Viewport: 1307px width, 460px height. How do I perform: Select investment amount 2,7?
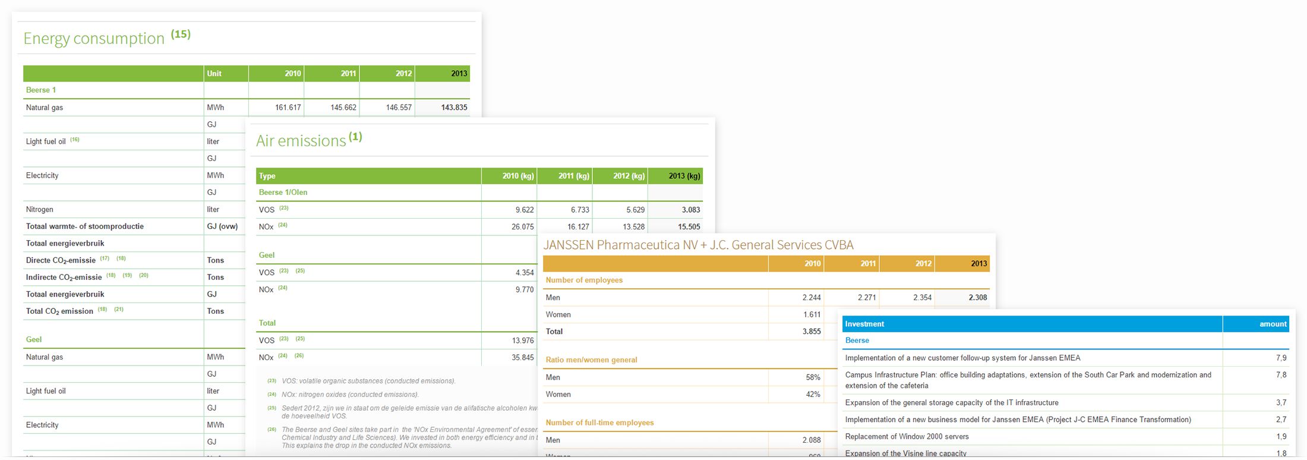(x=1281, y=420)
